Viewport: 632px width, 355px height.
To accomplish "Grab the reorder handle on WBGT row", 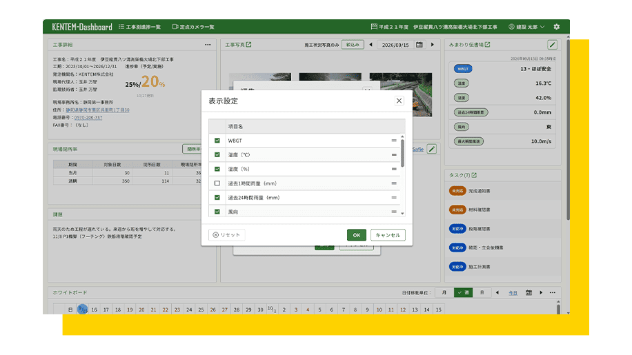I will click(394, 141).
